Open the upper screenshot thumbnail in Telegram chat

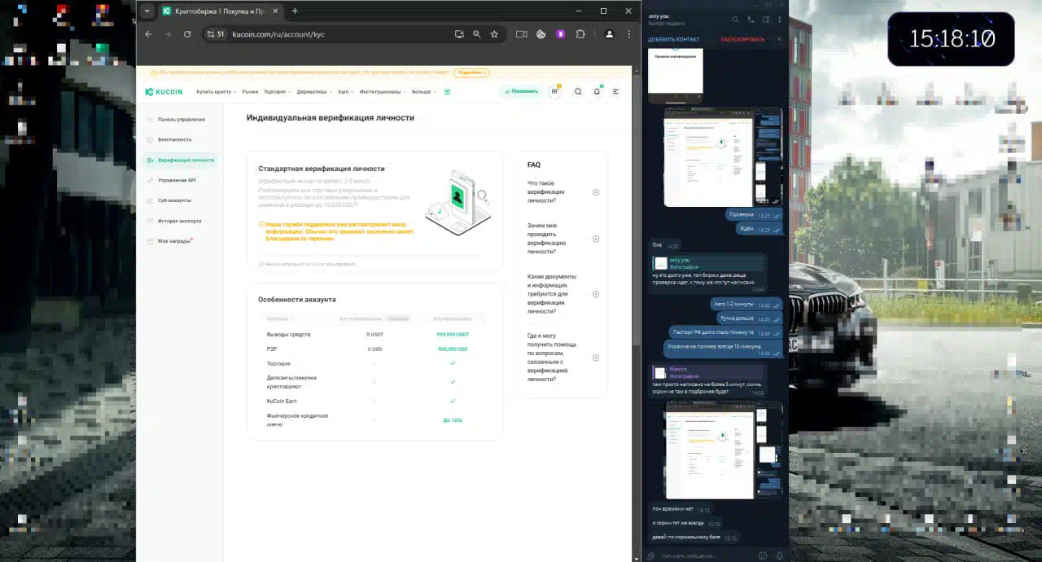(723, 157)
